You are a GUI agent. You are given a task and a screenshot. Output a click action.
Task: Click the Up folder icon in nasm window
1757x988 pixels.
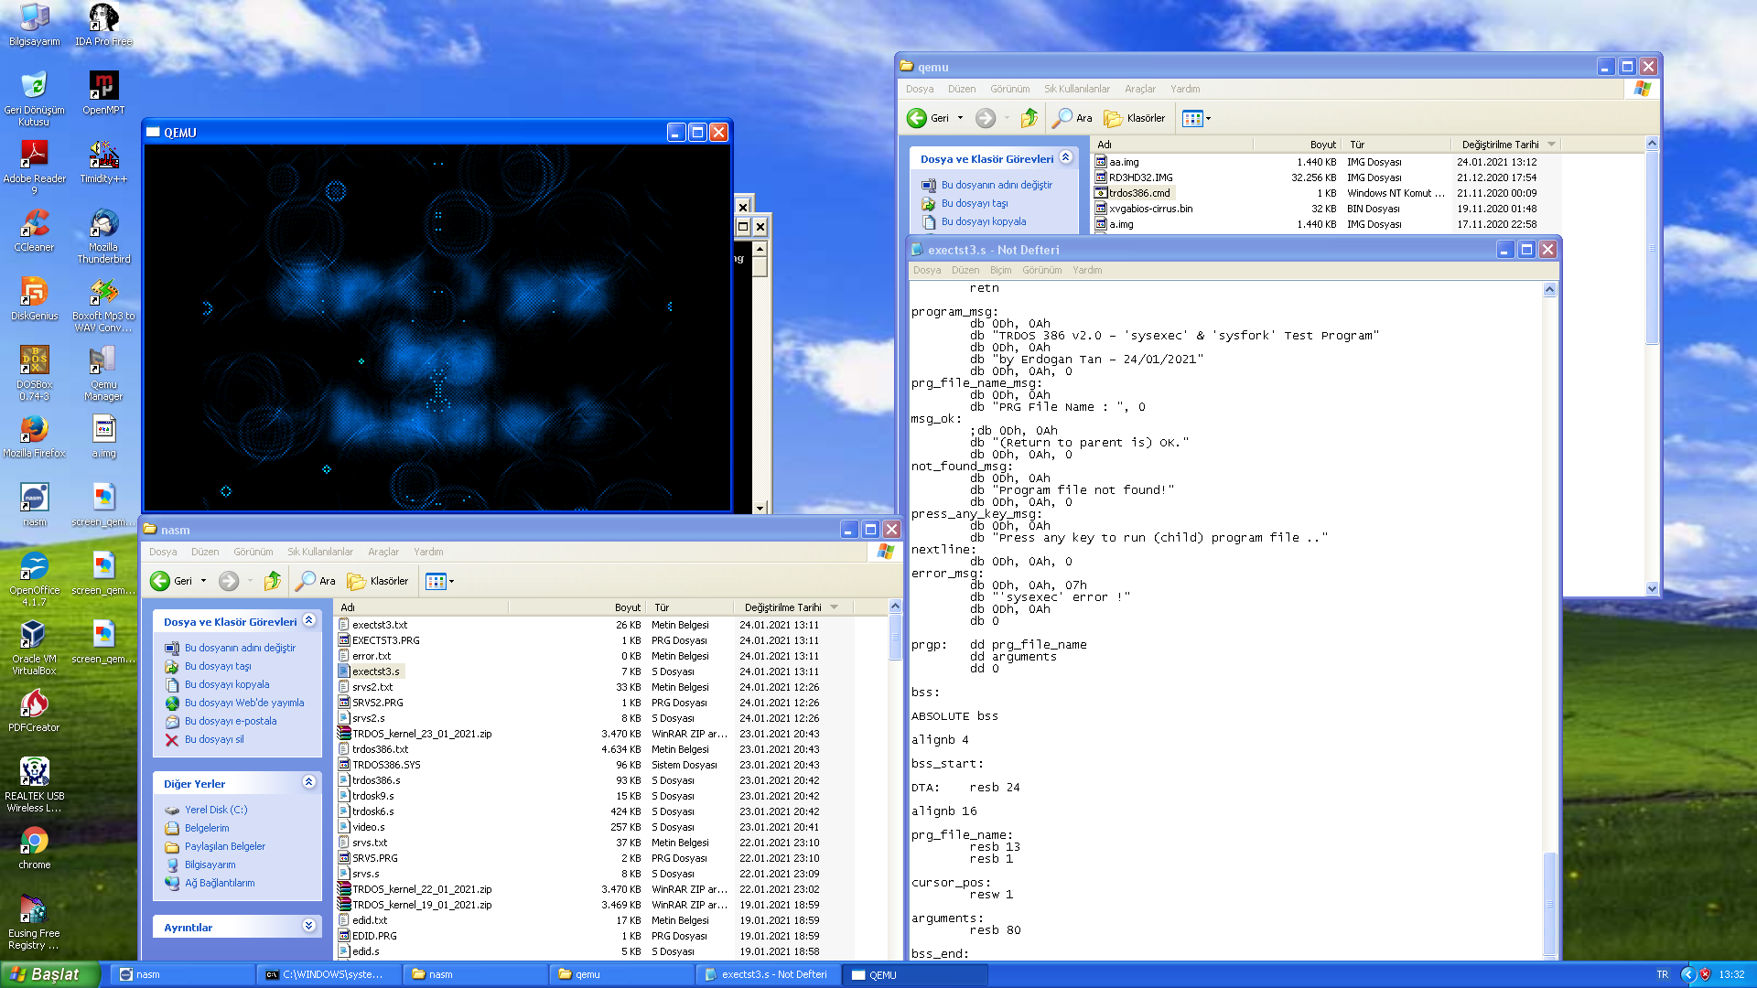coord(273,581)
